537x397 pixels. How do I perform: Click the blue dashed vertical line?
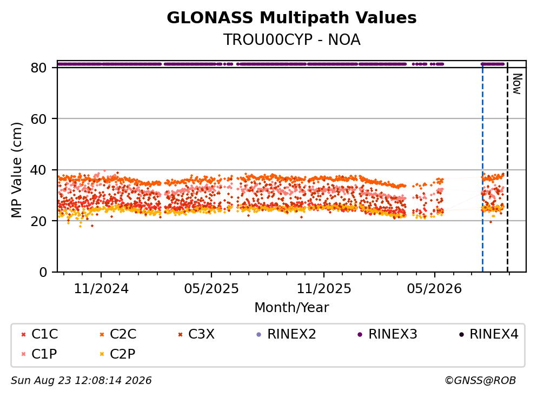click(x=482, y=168)
